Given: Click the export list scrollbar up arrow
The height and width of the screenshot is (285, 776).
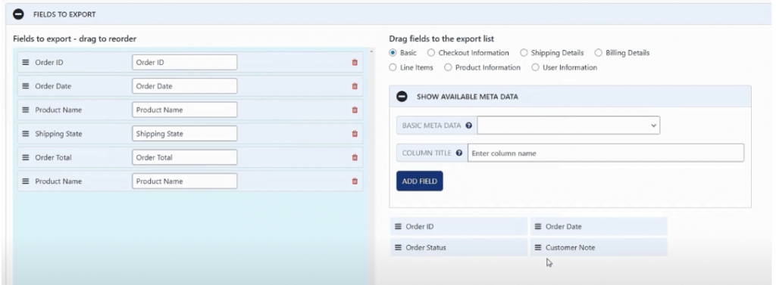Looking at the screenshot, I should point(371,51).
